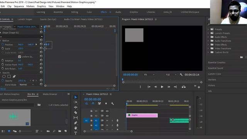Expand the Audio Effects folder

[x=208, y=37]
